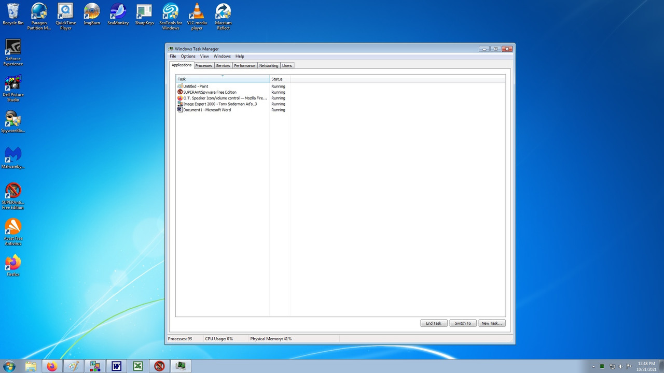
Task: Show hidden tray icons arrow
Action: click(x=593, y=366)
